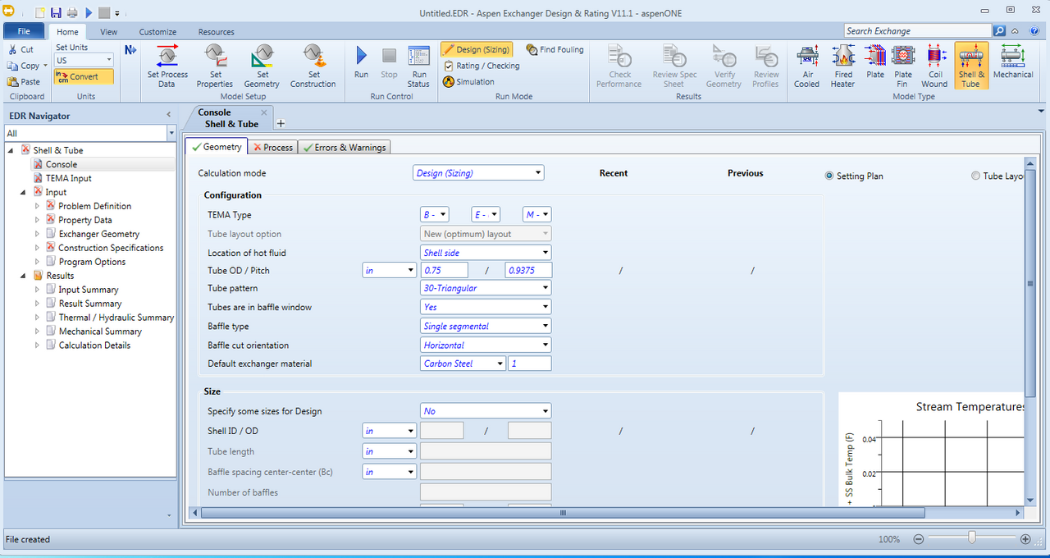This screenshot has width=1050, height=558.
Task: Select Property Data tree item
Action: click(85, 220)
